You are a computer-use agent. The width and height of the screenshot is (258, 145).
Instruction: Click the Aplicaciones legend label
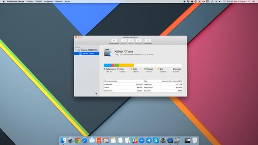pyautogui.click(x=110, y=69)
